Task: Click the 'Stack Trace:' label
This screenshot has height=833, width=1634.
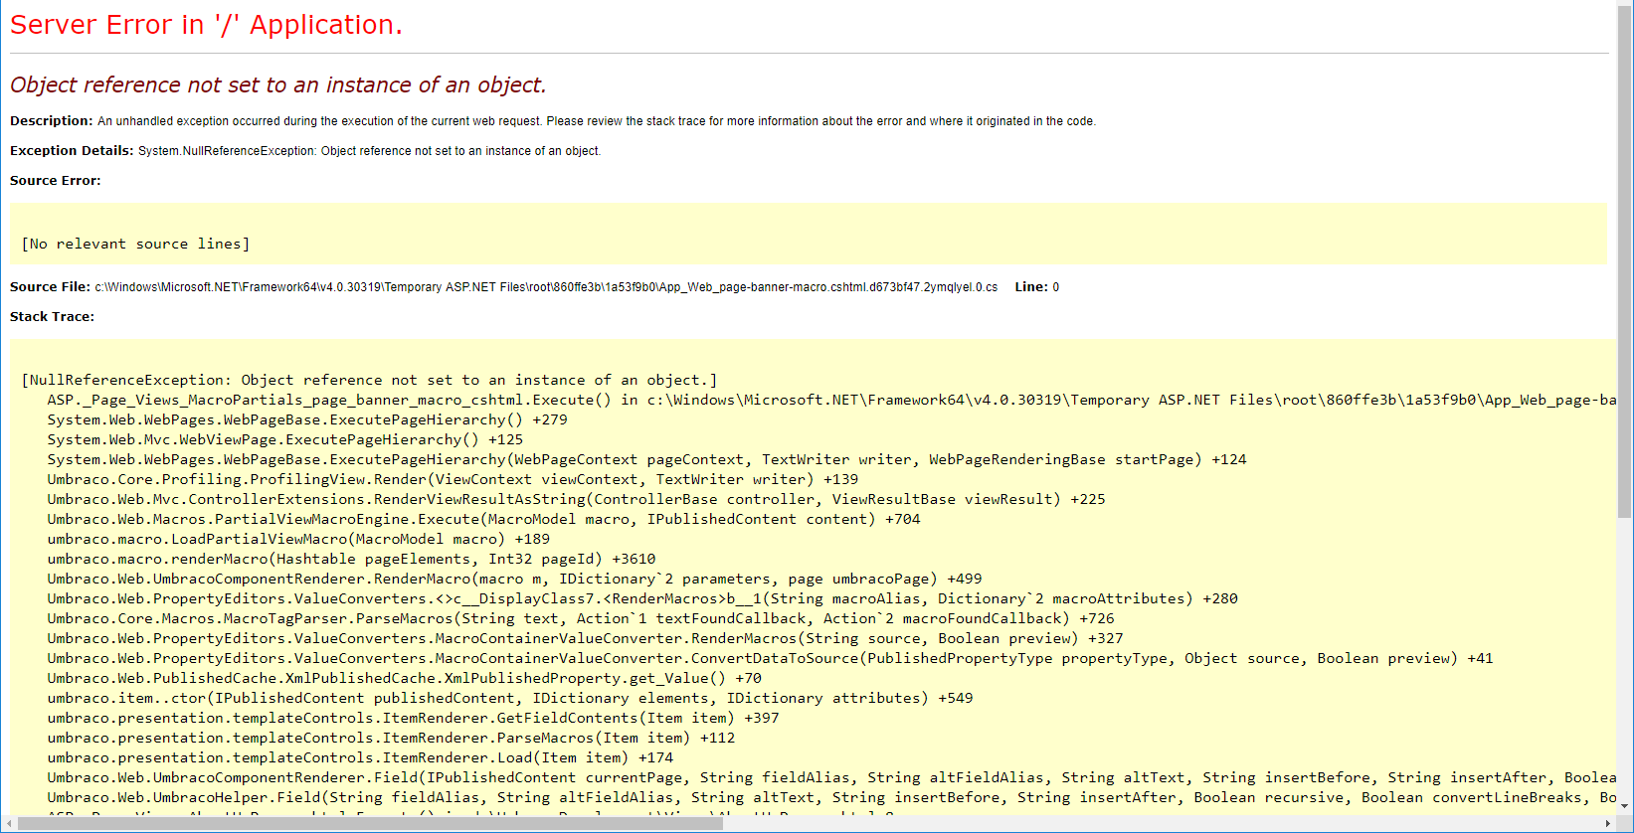Action: click(52, 317)
